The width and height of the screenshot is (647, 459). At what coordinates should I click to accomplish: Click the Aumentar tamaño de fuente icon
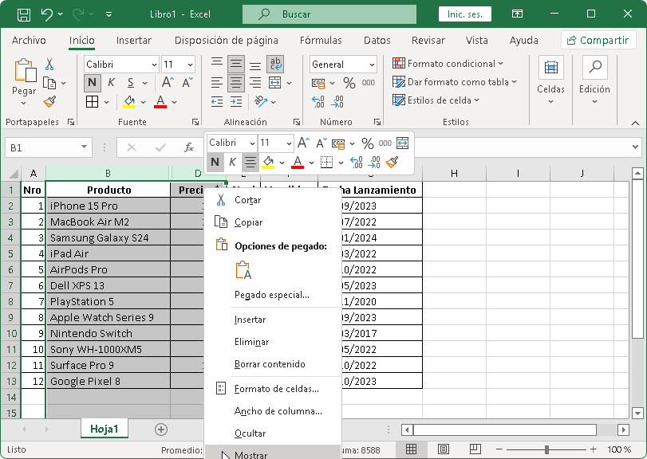coord(166,80)
